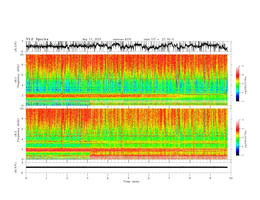Click time axis tick label "10" at right end
Screen dimensions: 260x200
point(231,178)
